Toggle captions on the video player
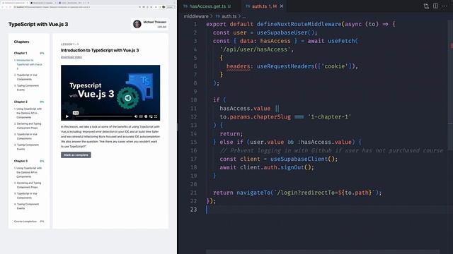This screenshot has width=453, height=254. pos(141,116)
